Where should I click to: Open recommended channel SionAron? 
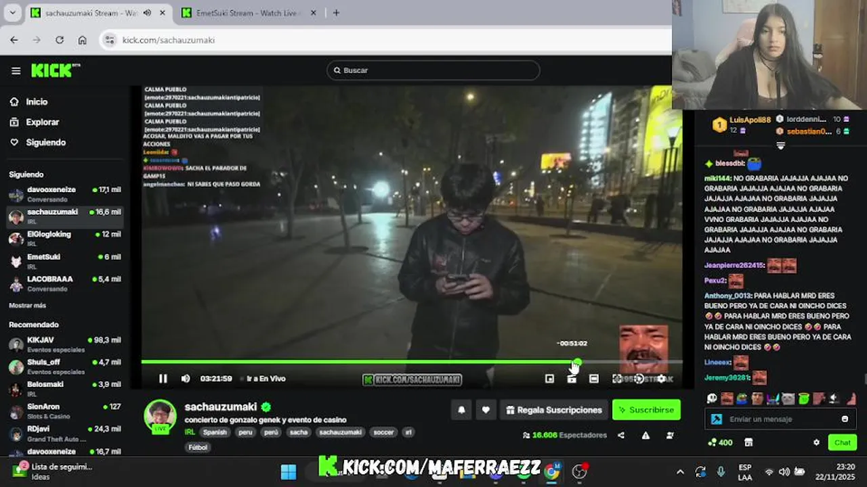tap(65, 411)
